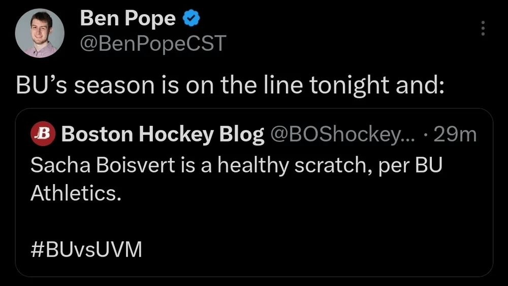Click the Boston Hockey Blog logo
This screenshot has width=508, height=286.
pyautogui.click(x=43, y=134)
